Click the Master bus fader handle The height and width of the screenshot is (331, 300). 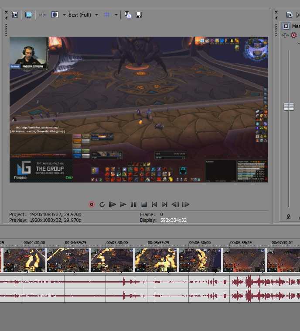coord(289,107)
